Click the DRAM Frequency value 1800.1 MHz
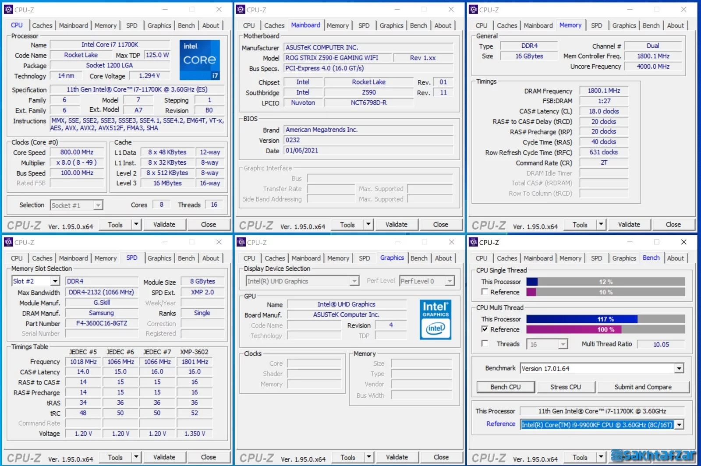 604,91
